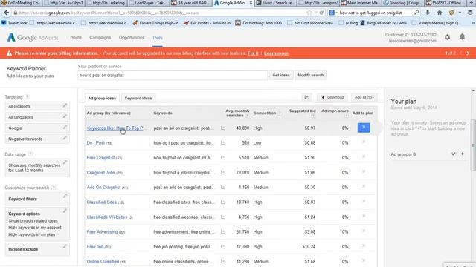Click the right plan panel vertical scrollbar
The image size is (476, 267).
pyautogui.click(x=473, y=145)
